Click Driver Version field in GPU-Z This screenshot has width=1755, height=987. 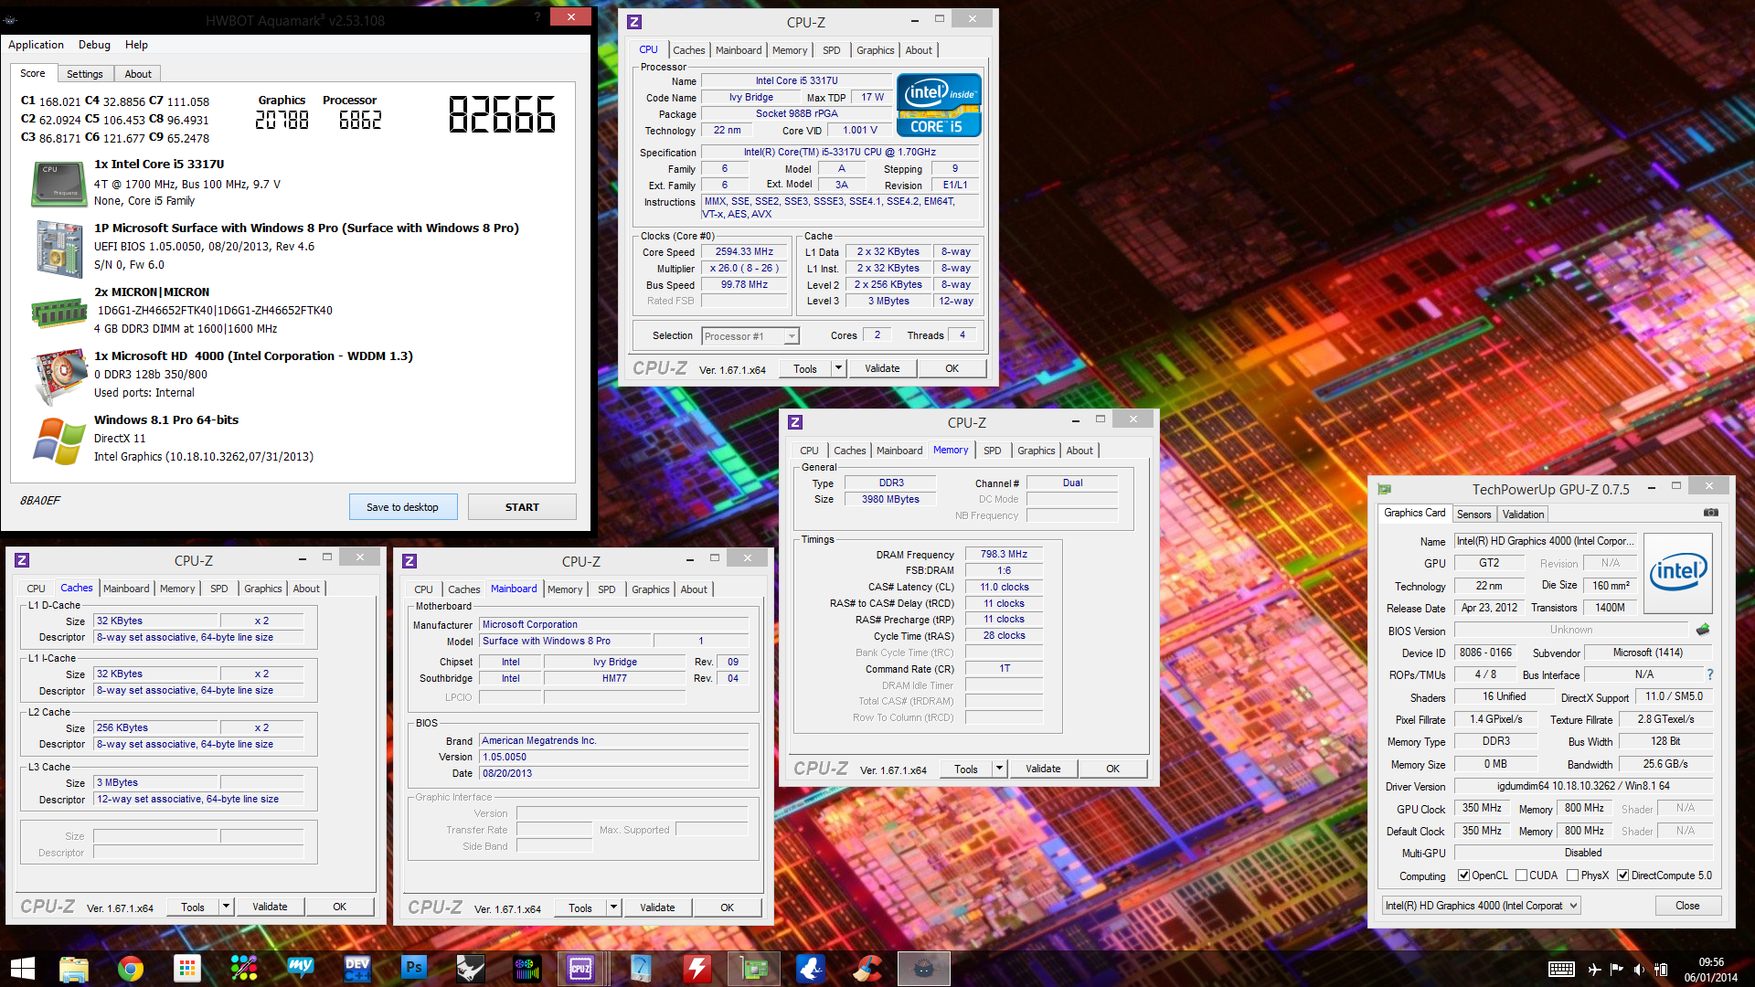coord(1583,786)
